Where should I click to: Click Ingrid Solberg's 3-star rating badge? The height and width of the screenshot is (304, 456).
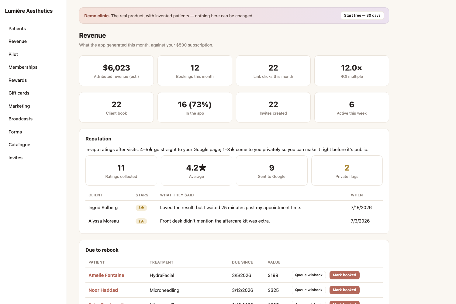point(141,208)
